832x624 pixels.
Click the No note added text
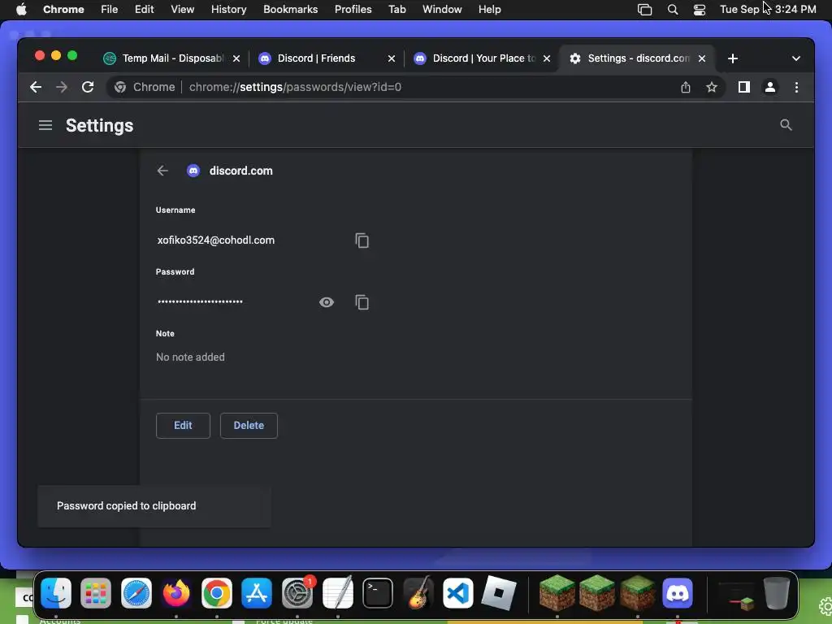coord(190,357)
